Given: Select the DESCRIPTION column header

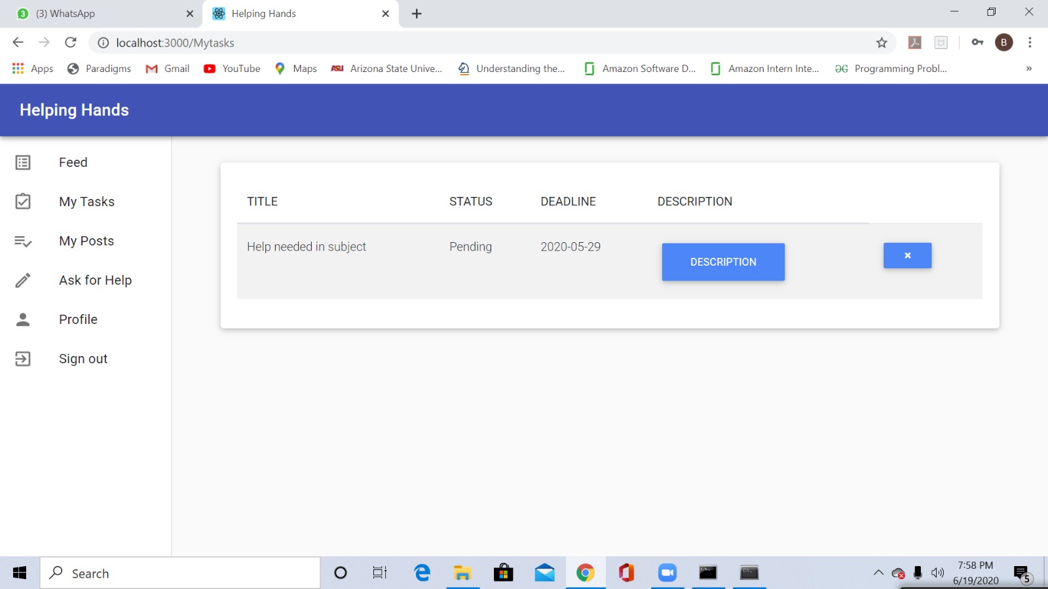Looking at the screenshot, I should pyautogui.click(x=694, y=202).
